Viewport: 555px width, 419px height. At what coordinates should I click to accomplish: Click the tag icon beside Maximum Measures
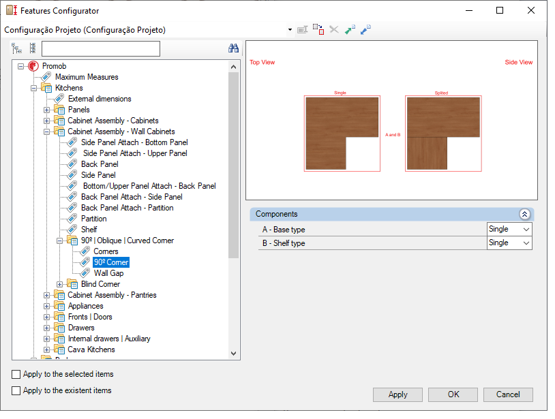point(46,77)
